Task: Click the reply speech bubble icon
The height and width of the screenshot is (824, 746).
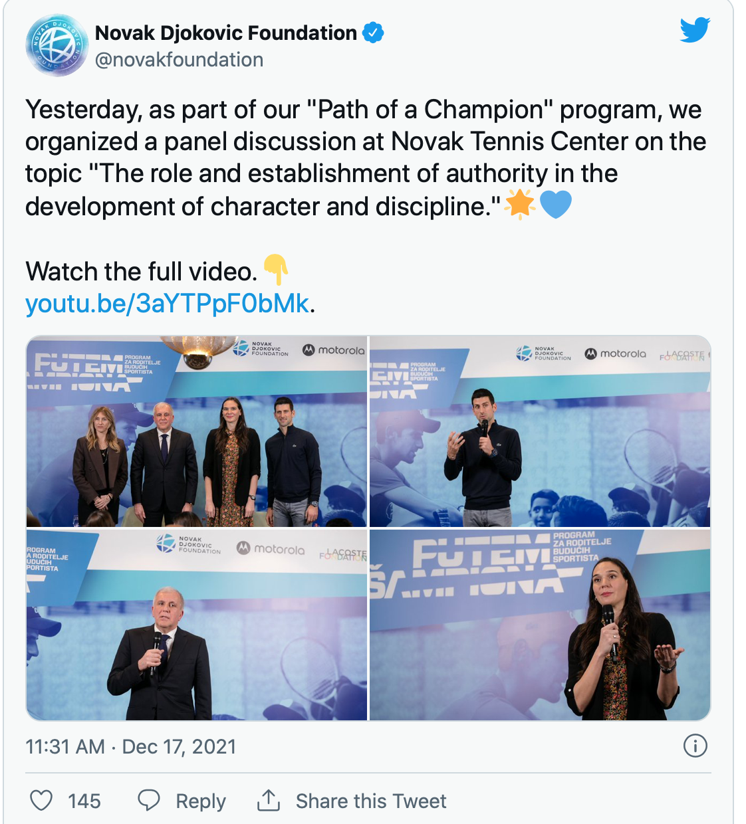Action: click(x=148, y=800)
